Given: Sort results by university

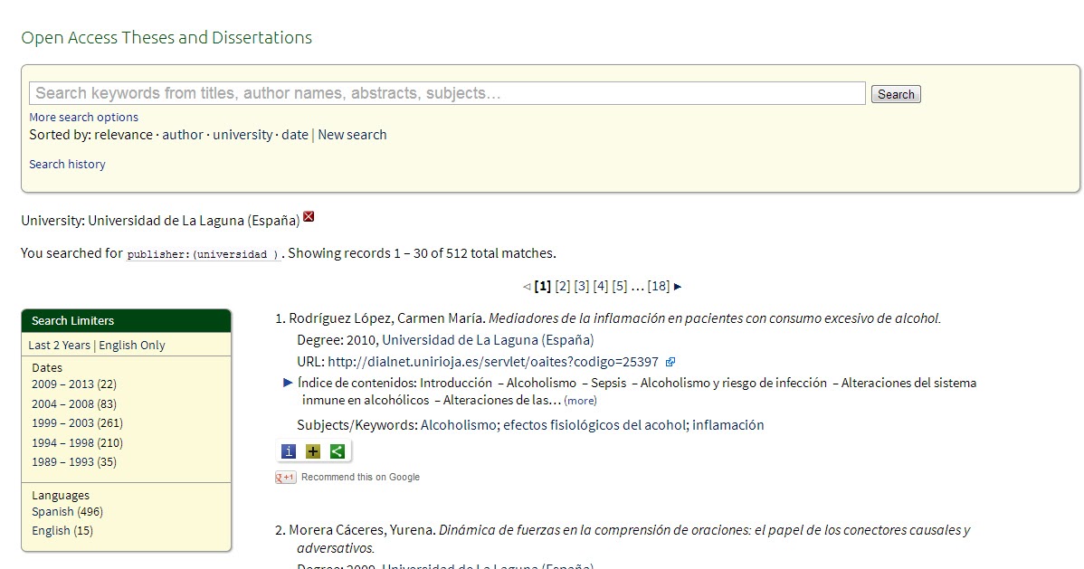Looking at the screenshot, I should click(x=242, y=135).
